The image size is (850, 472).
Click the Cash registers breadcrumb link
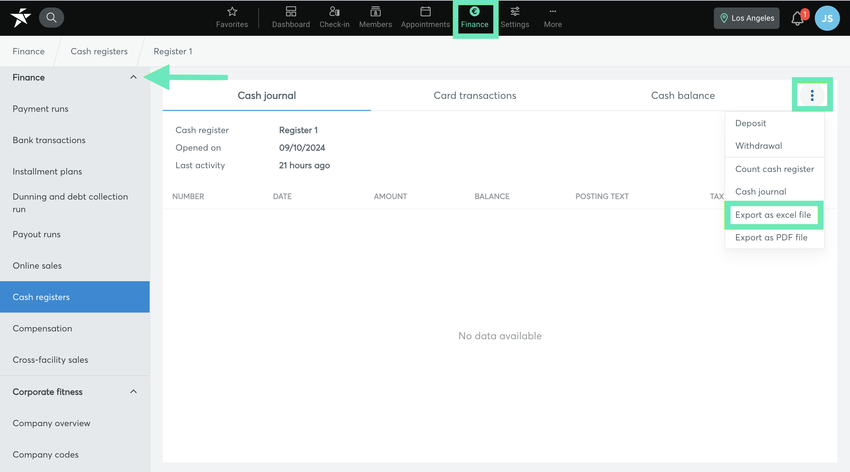pyautogui.click(x=99, y=51)
